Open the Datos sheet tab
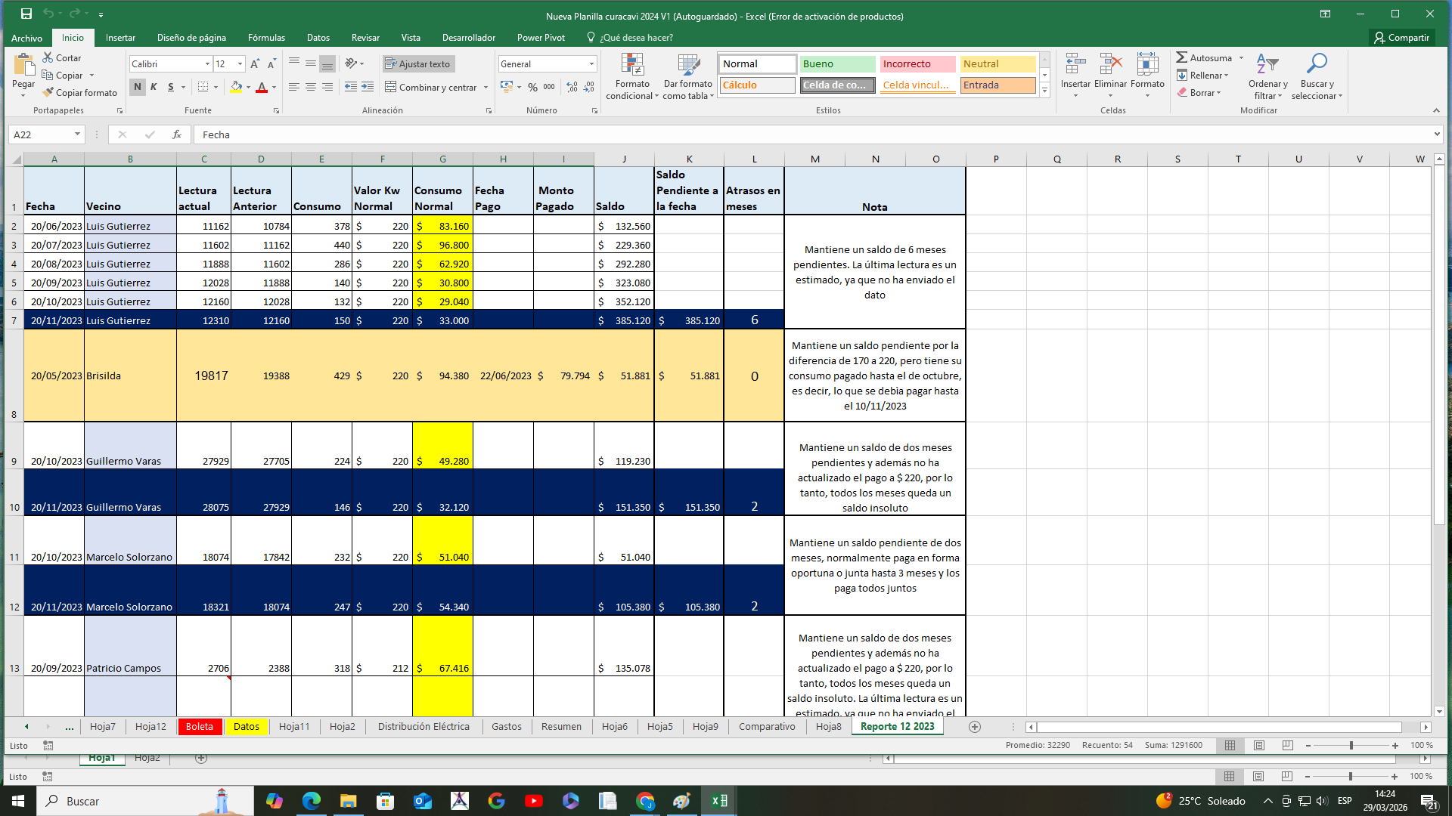This screenshot has width=1452, height=816. (247, 726)
